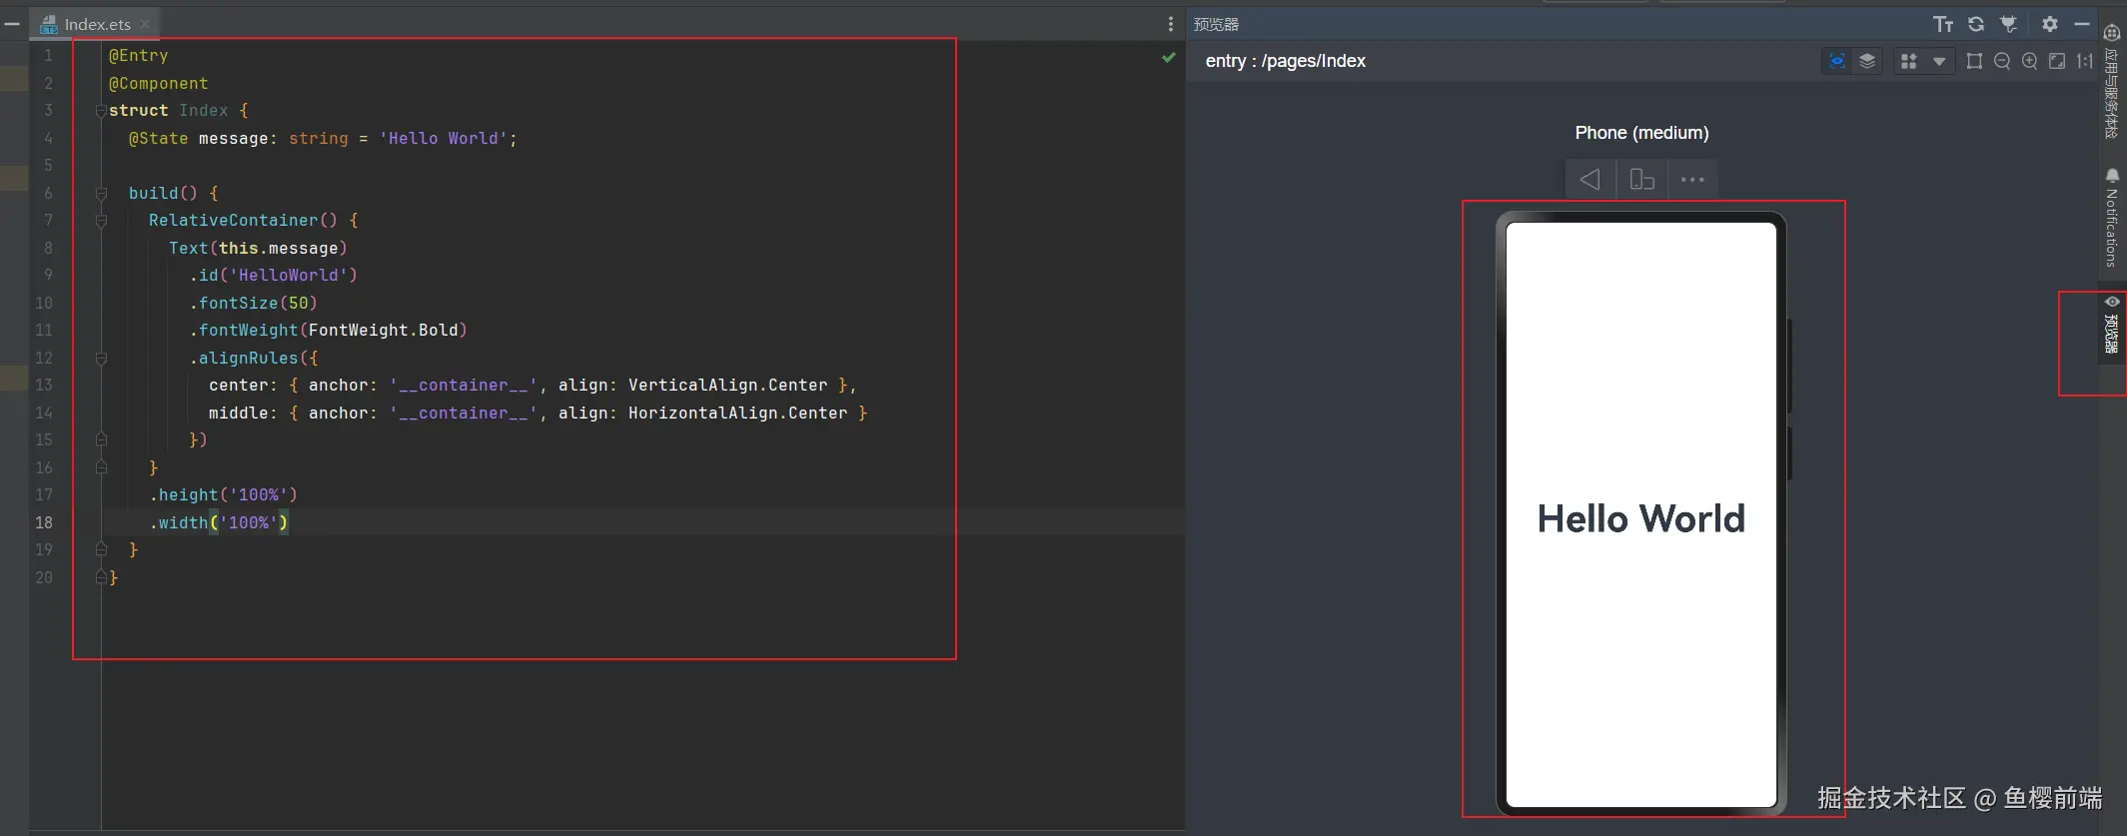The image size is (2127, 836).
Task: Collapse the build() fold marker
Action: (x=101, y=193)
